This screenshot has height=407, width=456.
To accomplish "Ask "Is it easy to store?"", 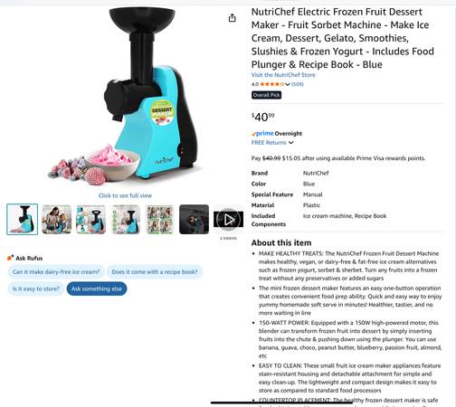I will pyautogui.click(x=36, y=289).
